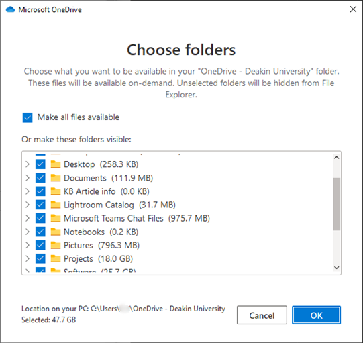Toggle the Desktop folder checkbox
363x343 pixels.
pos(40,164)
